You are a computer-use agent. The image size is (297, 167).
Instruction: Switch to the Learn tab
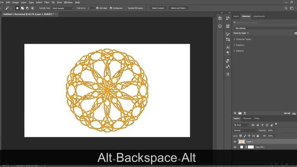236,16
